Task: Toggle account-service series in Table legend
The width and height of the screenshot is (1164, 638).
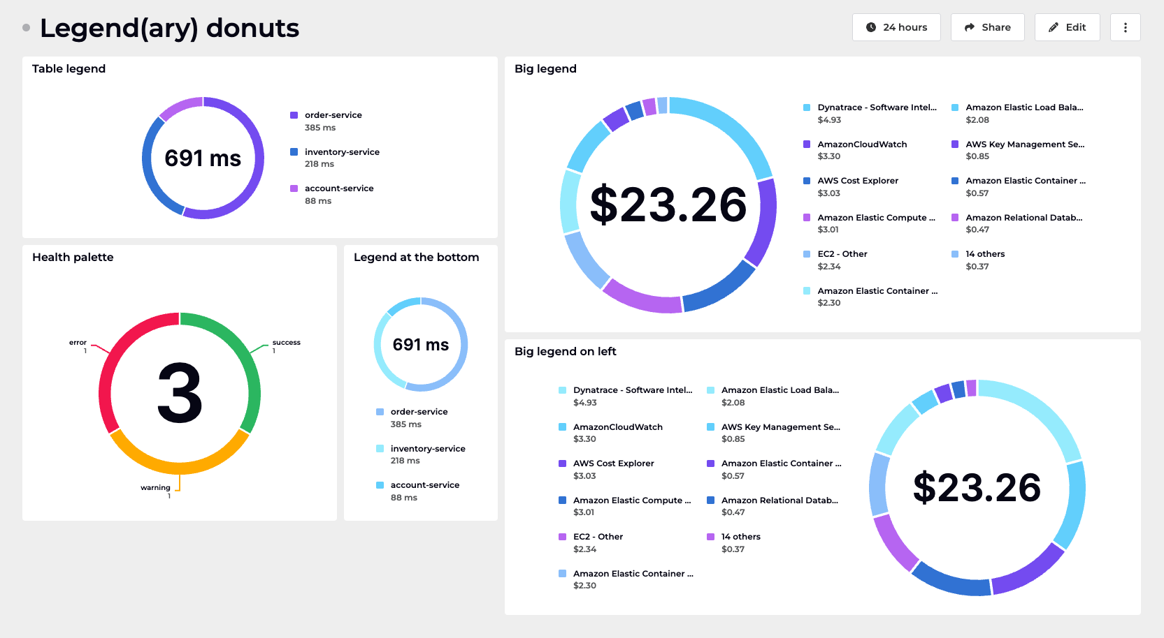Action: click(339, 188)
